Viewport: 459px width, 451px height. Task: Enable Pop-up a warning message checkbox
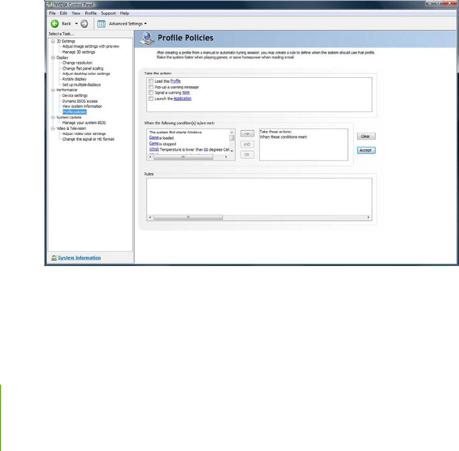click(x=151, y=87)
